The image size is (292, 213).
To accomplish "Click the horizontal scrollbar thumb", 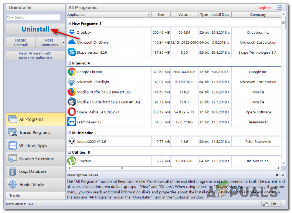I will (122, 168).
